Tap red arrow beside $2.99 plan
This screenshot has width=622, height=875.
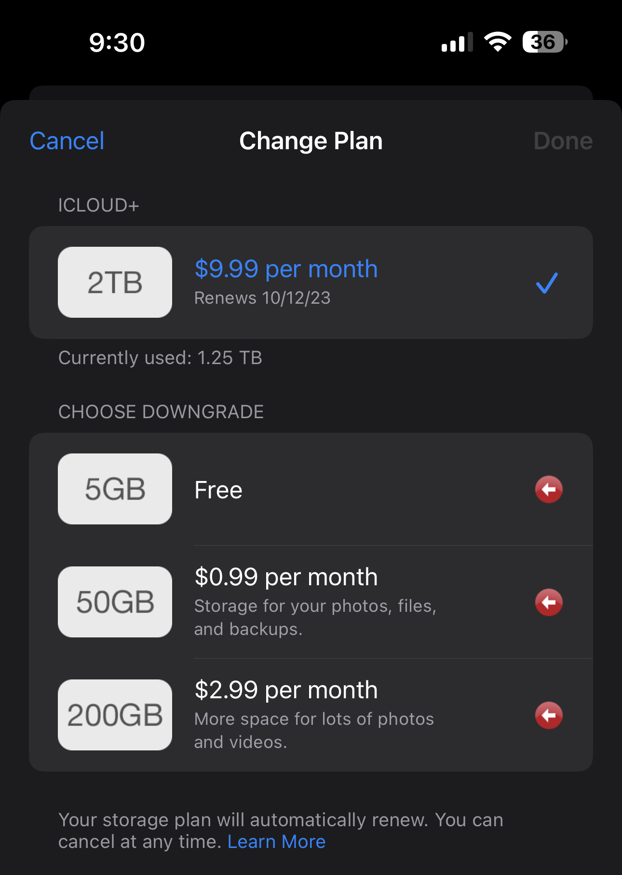(x=549, y=716)
